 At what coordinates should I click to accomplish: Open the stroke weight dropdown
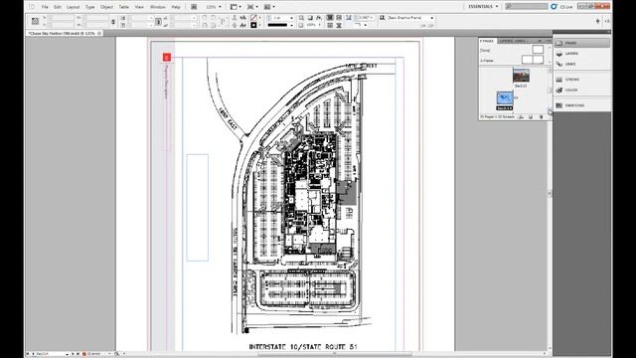291,18
